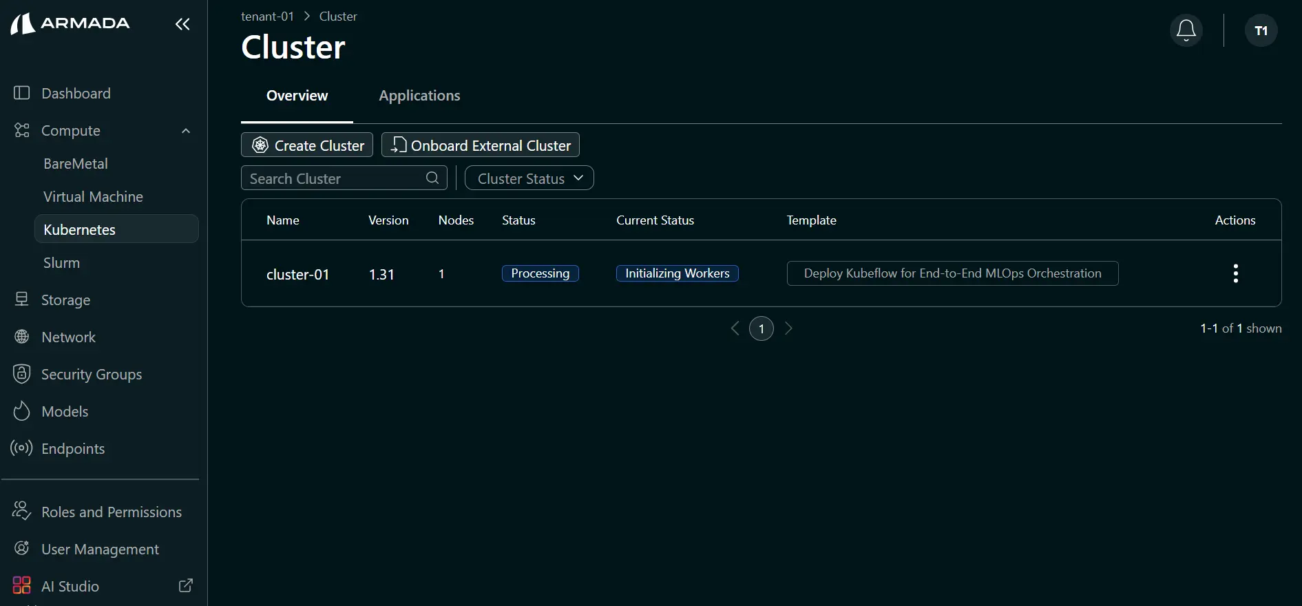Click the Name column header
The image size is (1302, 606).
click(x=283, y=220)
